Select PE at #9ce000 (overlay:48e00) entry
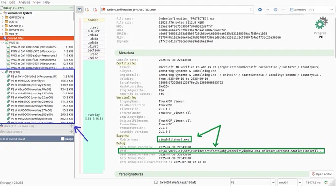 40,89
